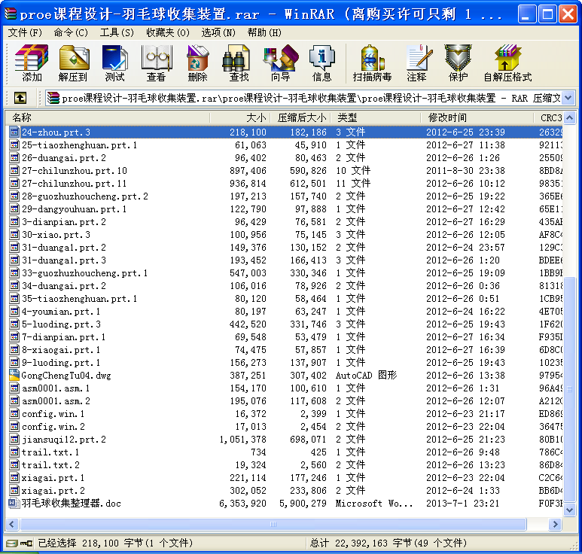Viewport: 582px width, 554px height.
Task: Click icon of trail.txt.1 file
Action: coord(14,452)
